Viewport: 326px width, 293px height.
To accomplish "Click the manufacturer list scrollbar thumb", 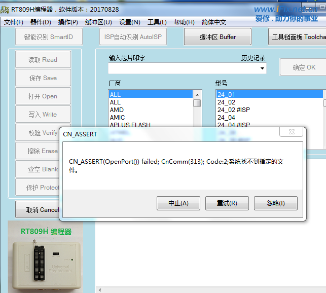I will tap(197, 103).
